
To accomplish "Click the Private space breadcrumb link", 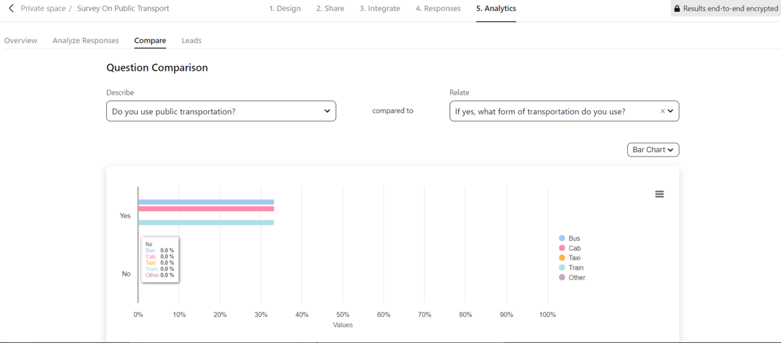I will coord(43,9).
